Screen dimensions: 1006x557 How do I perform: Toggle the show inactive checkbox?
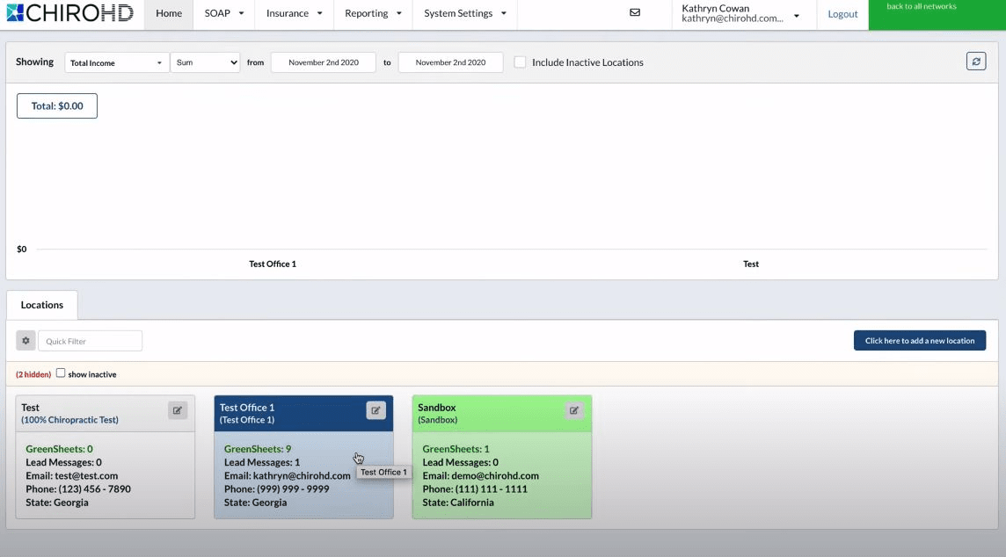point(61,373)
